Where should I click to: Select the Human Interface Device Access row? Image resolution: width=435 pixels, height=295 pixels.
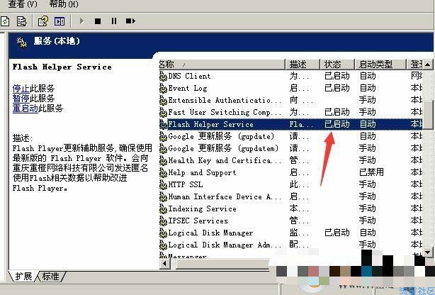290,196
